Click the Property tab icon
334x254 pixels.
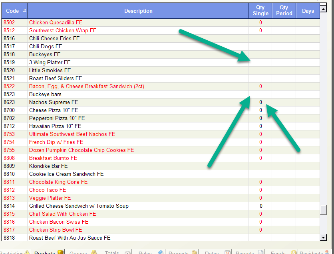coord(195,252)
